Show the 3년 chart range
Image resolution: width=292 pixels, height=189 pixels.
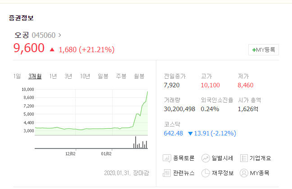(68, 76)
